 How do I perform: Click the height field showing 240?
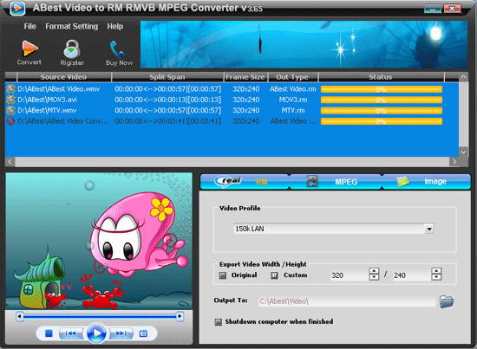(411, 275)
